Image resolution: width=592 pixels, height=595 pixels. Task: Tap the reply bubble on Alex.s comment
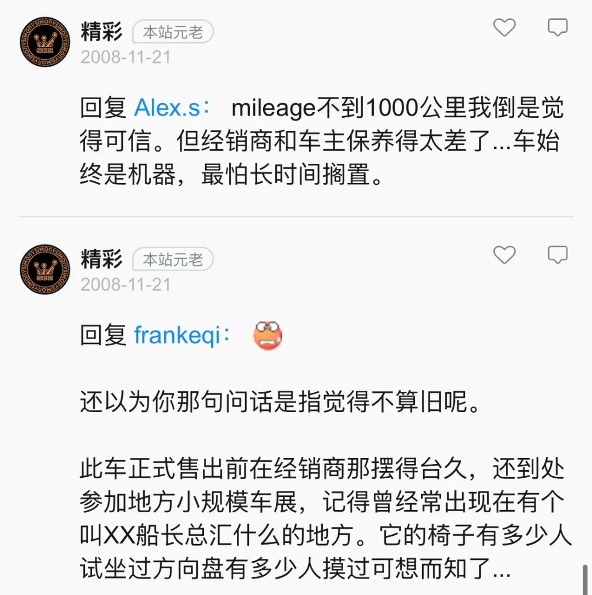pos(557,27)
